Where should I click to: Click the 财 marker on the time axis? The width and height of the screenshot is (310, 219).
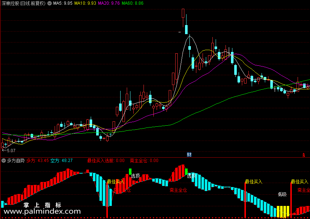[189, 155]
